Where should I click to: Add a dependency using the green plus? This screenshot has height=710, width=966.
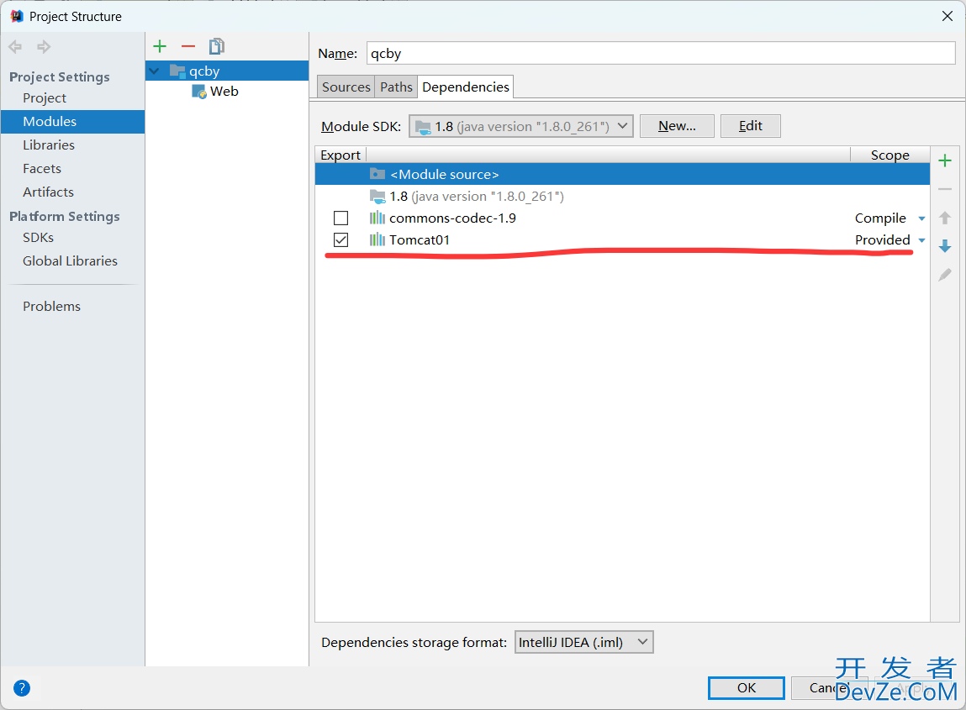coord(944,160)
